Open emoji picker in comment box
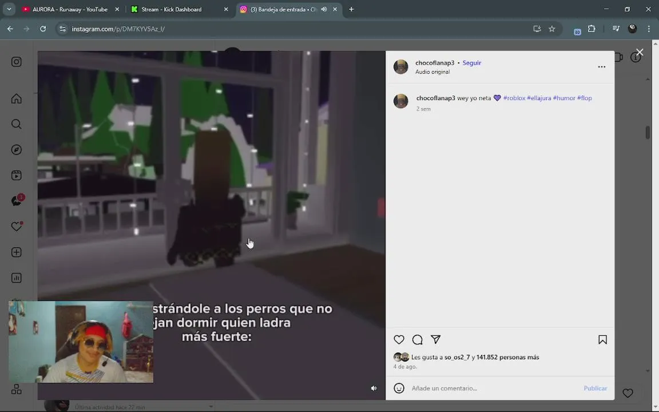This screenshot has width=659, height=412. coord(399,388)
